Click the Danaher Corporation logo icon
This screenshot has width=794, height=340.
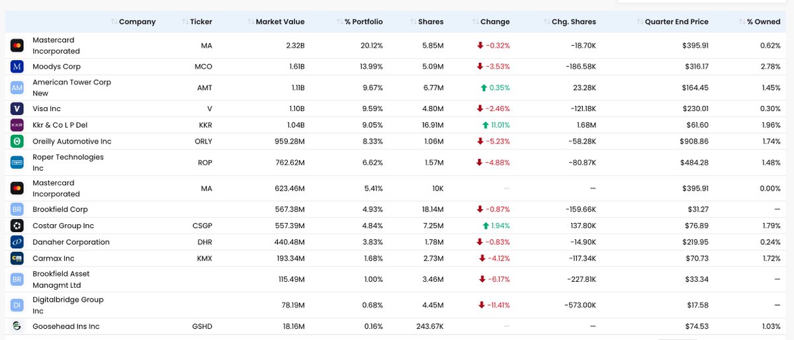17,242
